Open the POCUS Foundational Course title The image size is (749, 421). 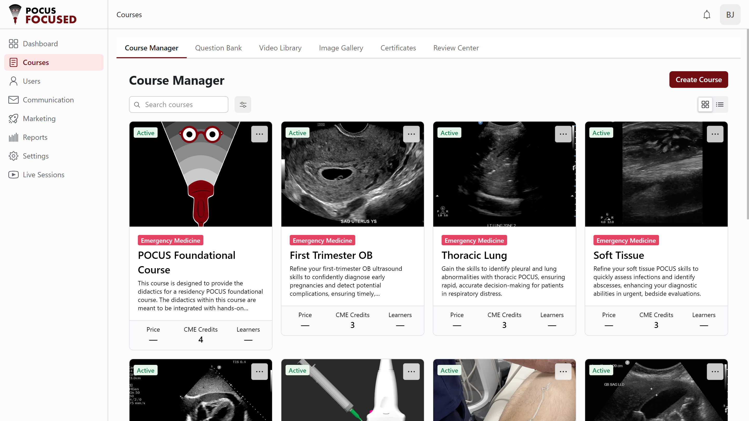point(187,262)
